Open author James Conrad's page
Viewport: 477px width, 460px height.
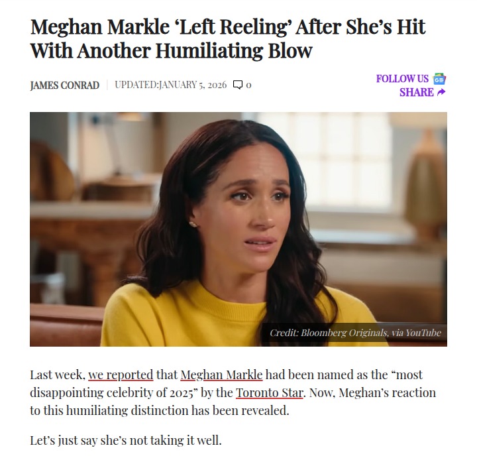click(x=64, y=85)
